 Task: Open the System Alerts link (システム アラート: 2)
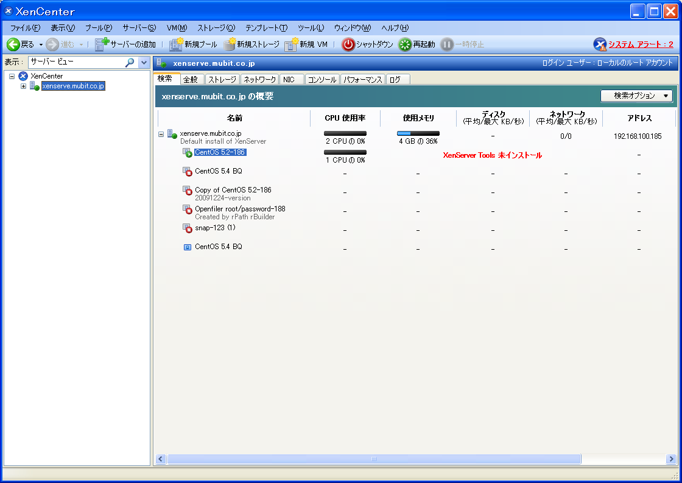(x=641, y=44)
